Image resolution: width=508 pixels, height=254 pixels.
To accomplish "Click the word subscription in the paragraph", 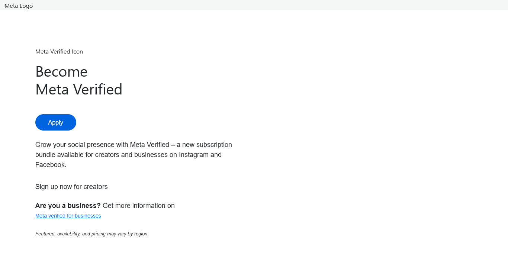I will [x=214, y=145].
